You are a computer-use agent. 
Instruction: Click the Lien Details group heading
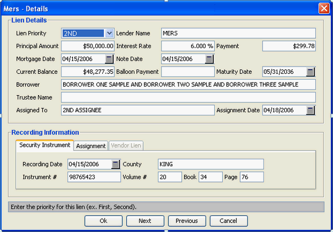click(x=29, y=21)
